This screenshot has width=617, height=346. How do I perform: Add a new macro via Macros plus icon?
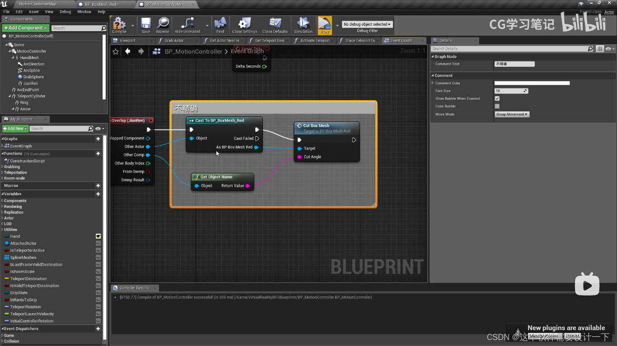pyautogui.click(x=98, y=185)
